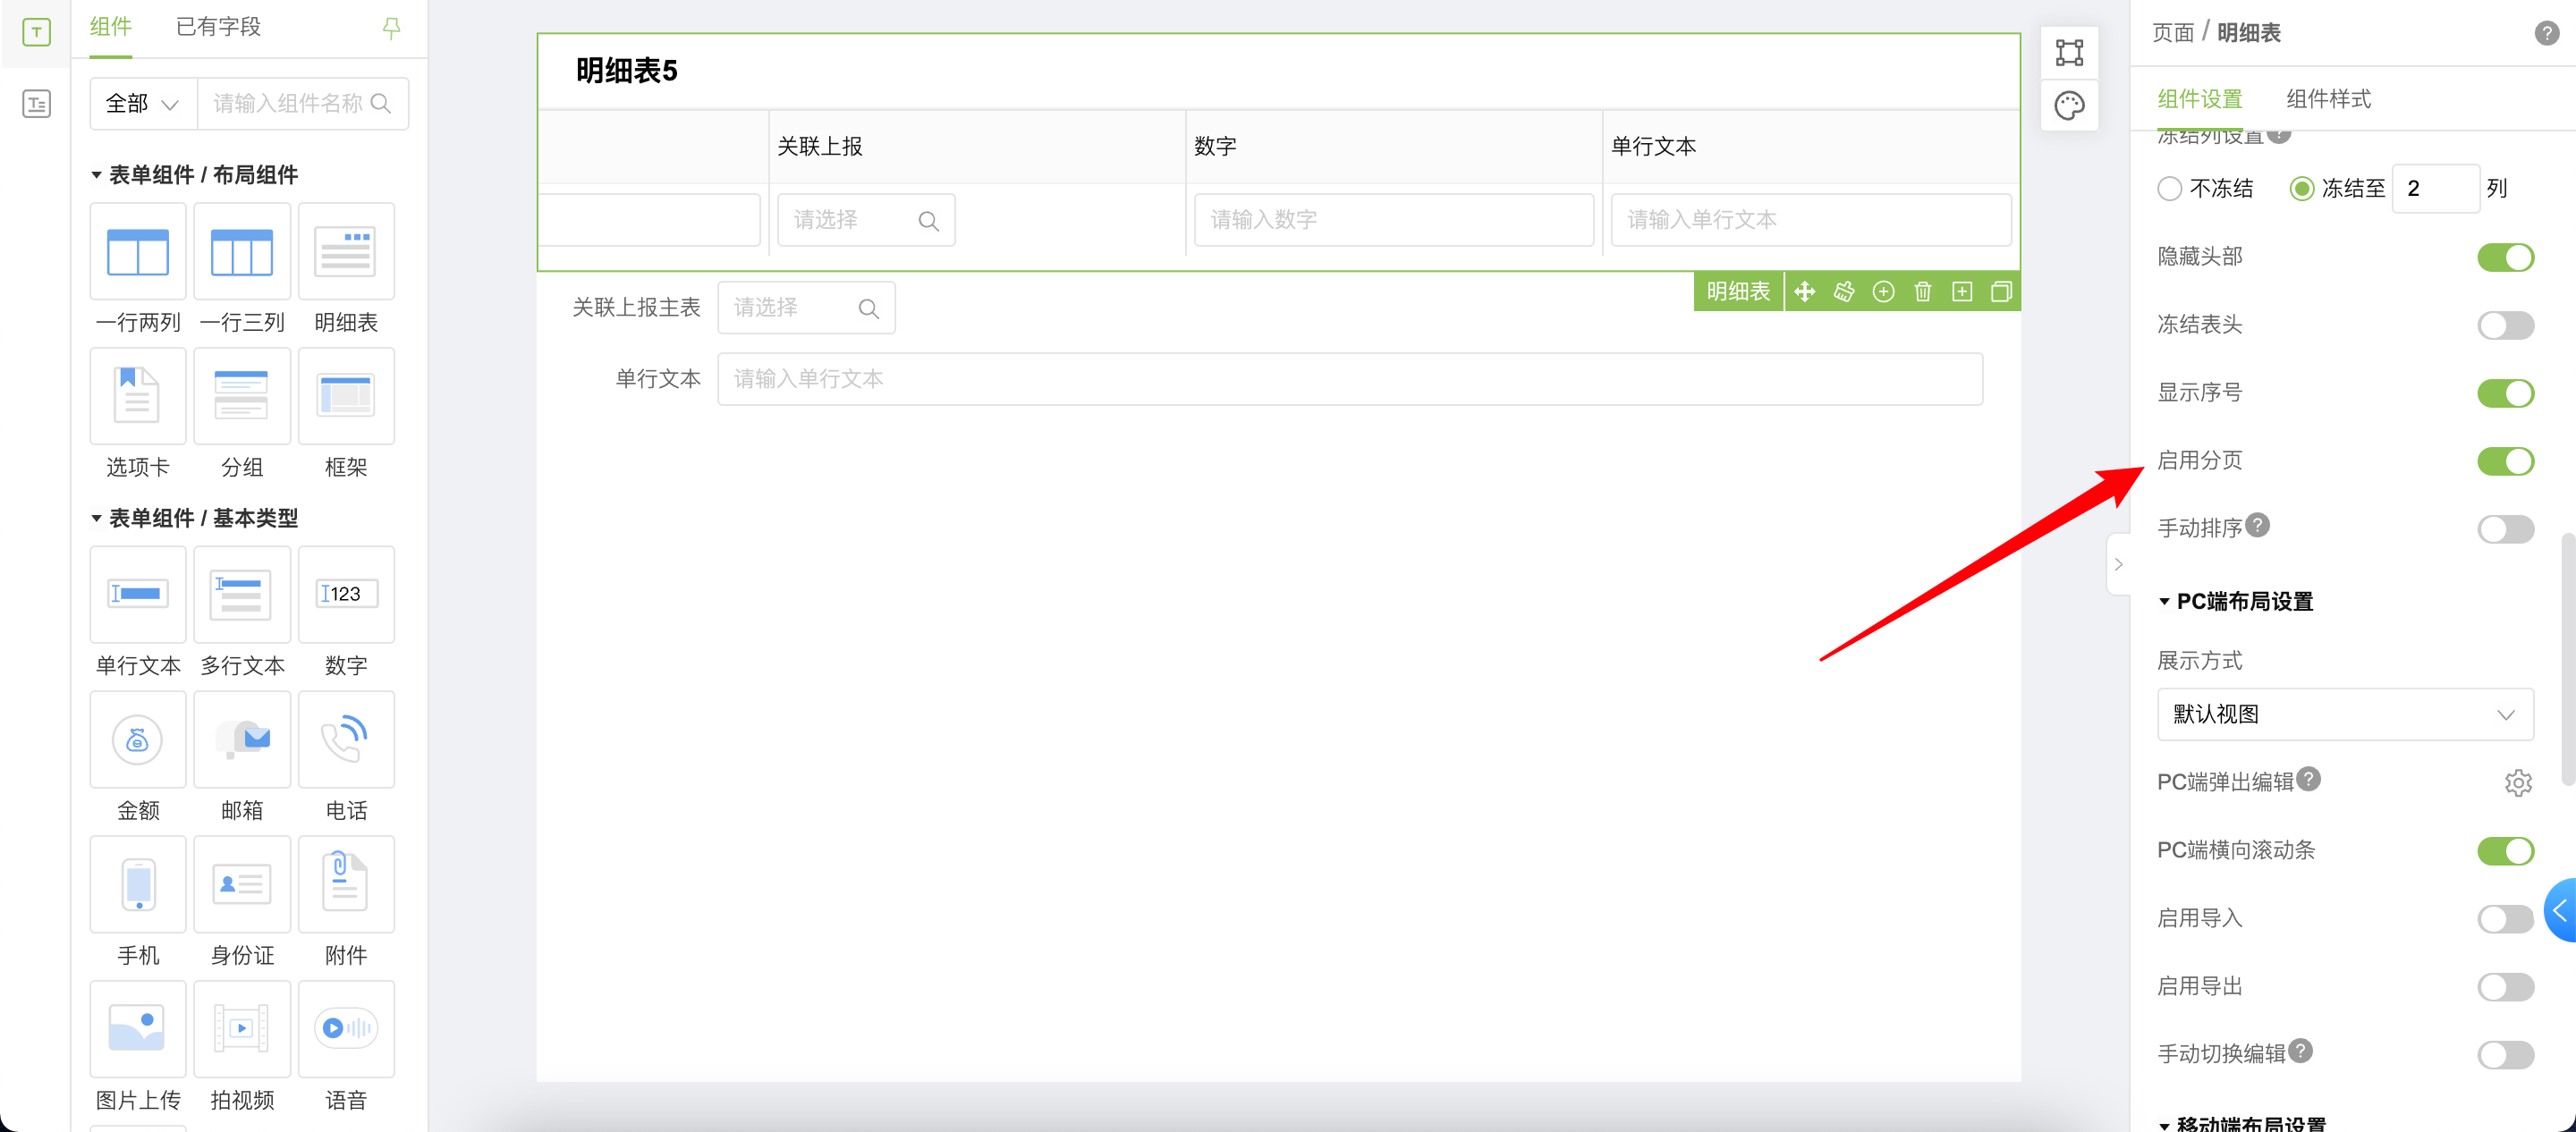
Task: Open the 全部 category dropdown
Action: (x=143, y=103)
